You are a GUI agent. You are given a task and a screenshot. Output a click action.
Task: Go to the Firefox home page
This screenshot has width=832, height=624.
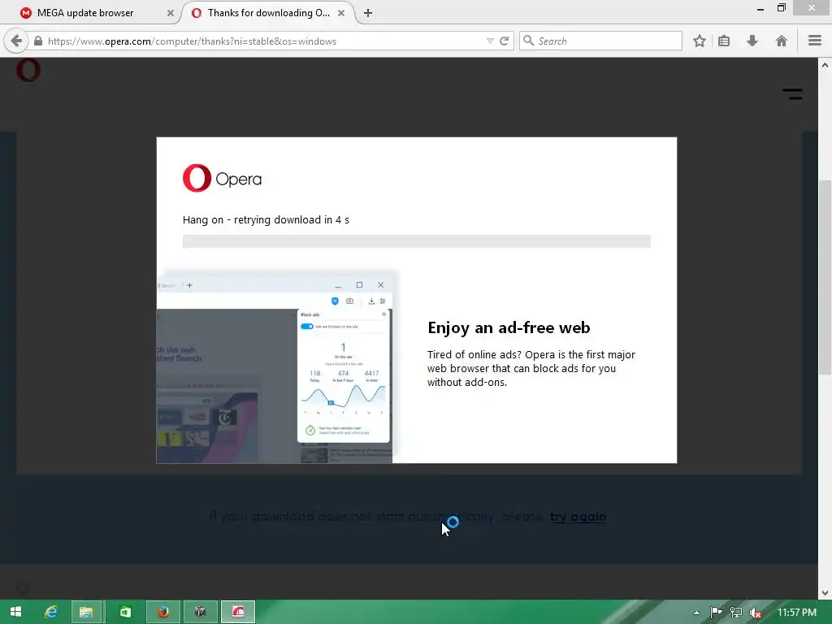coord(781,41)
